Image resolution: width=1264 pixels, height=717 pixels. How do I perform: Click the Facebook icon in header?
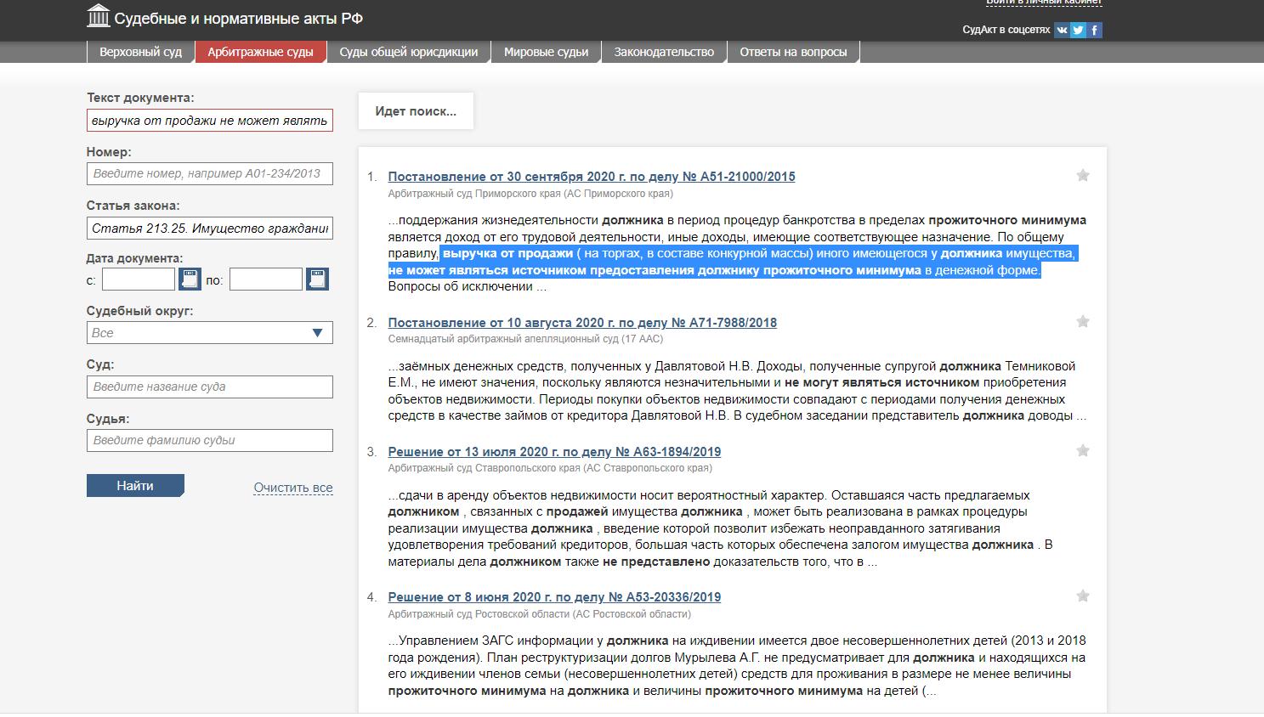point(1095,30)
